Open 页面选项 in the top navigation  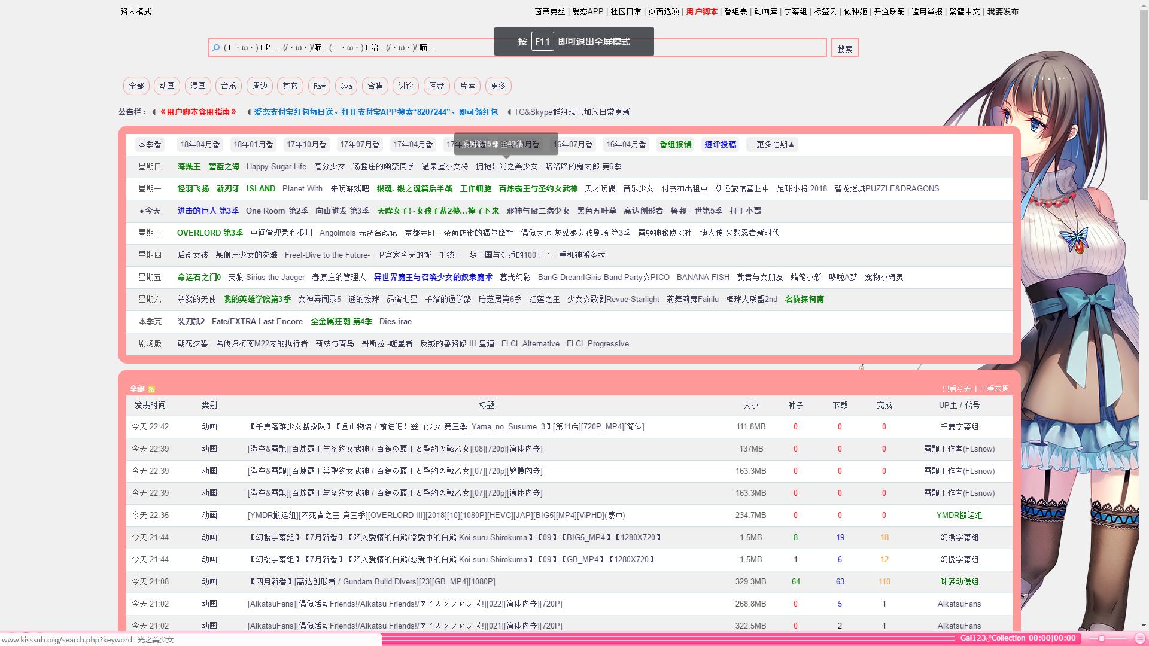click(664, 11)
